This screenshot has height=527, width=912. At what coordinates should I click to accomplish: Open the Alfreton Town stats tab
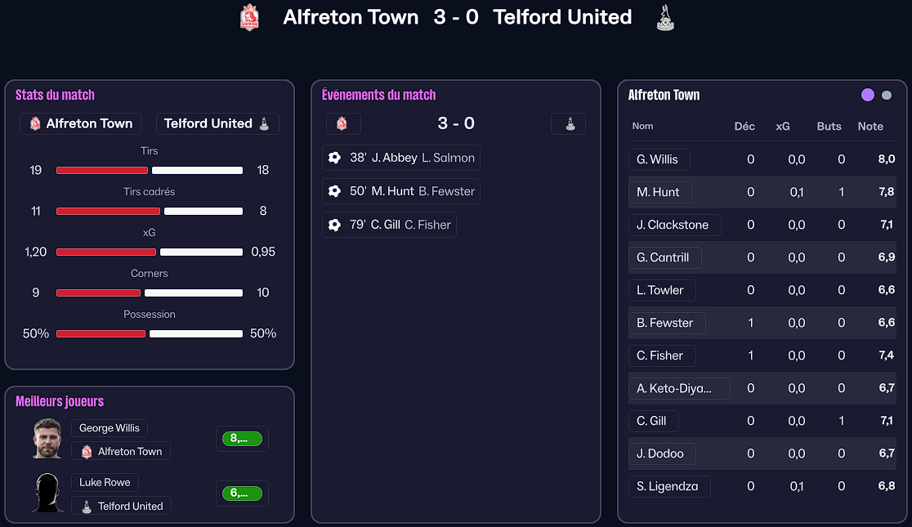[80, 123]
